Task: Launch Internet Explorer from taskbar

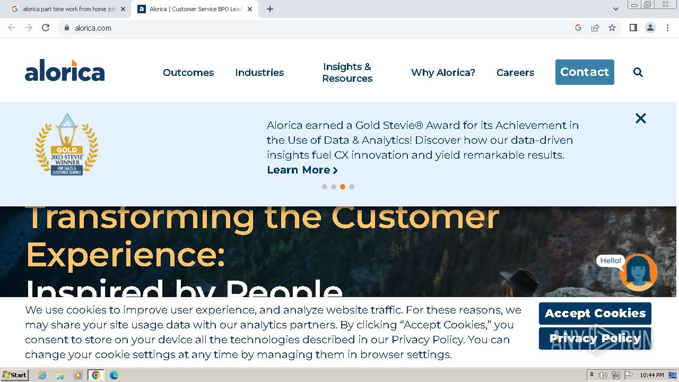Action: (x=42, y=375)
